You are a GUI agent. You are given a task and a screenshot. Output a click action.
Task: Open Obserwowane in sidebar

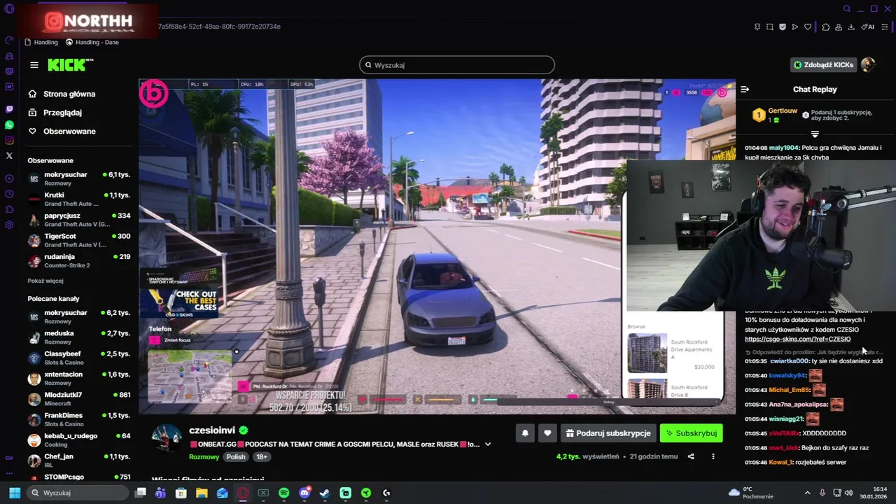click(69, 132)
